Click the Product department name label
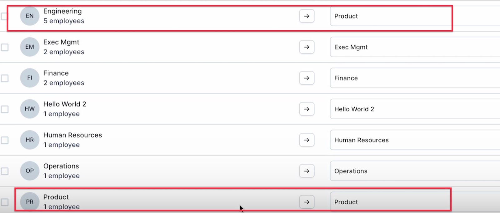 (56, 197)
